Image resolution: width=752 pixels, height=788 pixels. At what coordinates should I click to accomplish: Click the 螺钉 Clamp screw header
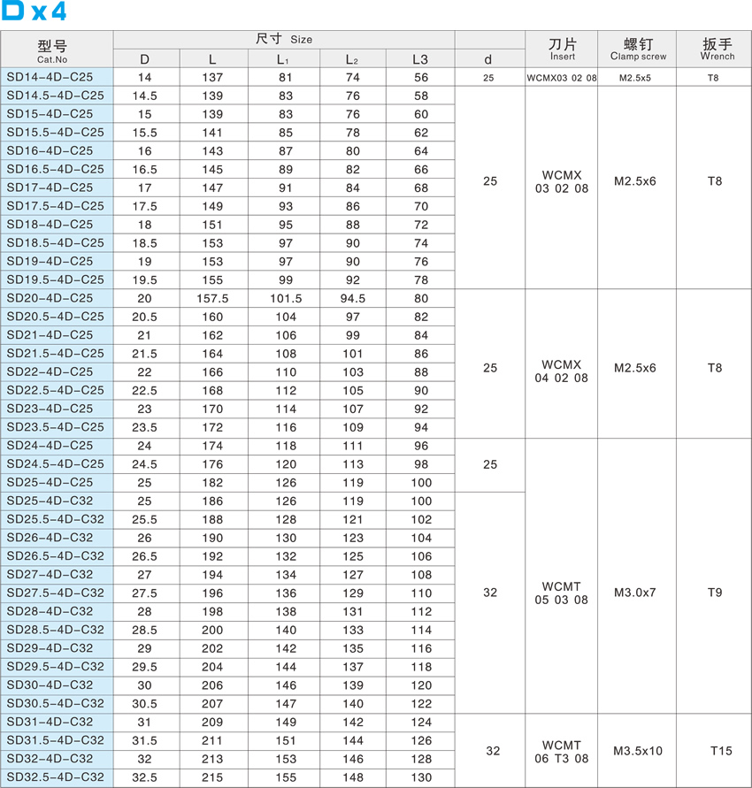(x=638, y=50)
